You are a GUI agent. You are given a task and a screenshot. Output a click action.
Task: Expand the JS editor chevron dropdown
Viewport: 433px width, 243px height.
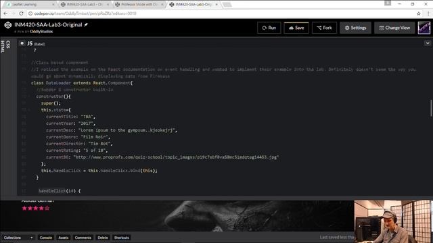click(x=428, y=43)
